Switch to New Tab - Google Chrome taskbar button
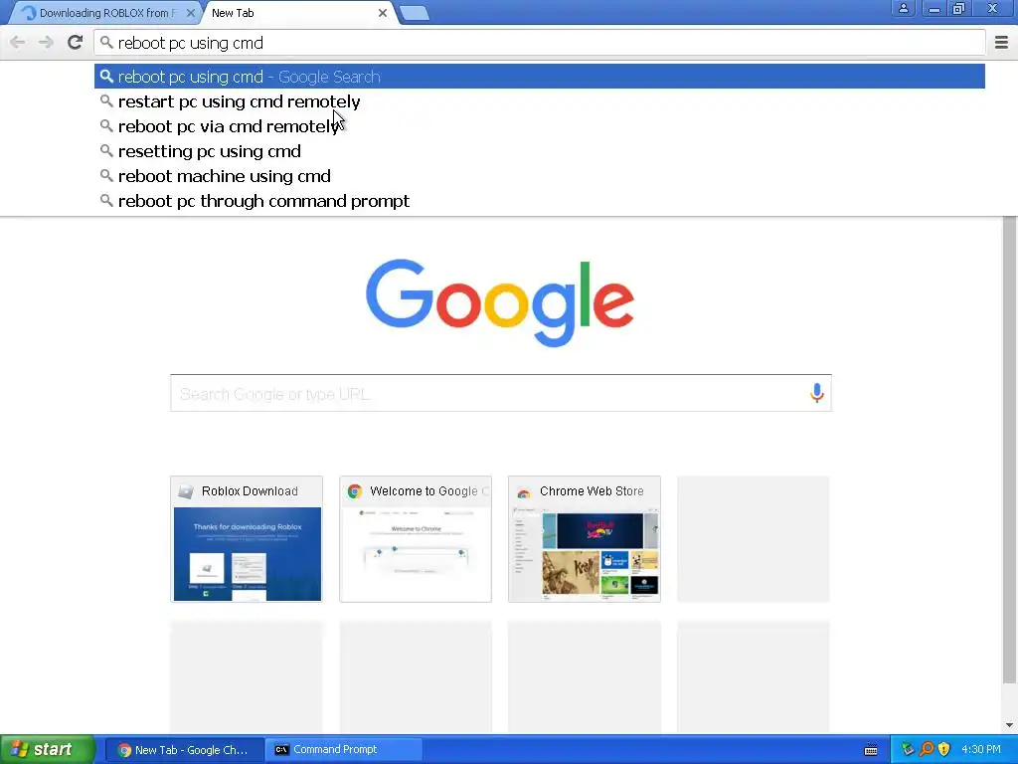Viewport: 1018px width, 764px height. click(x=184, y=750)
